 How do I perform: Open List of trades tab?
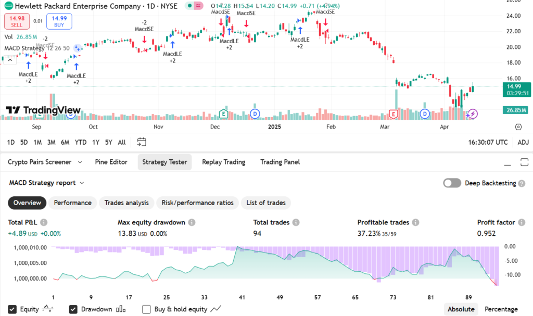tap(266, 203)
